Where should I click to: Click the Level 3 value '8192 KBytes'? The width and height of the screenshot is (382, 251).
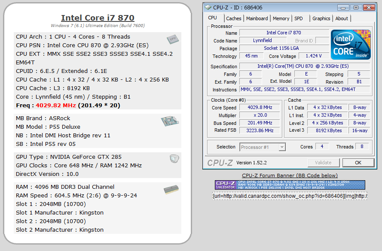[327, 130]
